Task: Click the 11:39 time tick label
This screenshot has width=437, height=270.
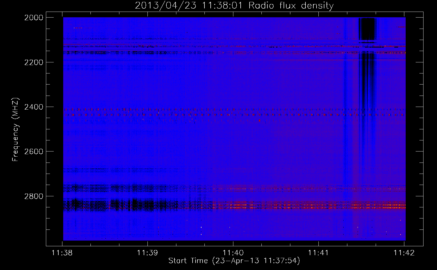Action: coord(147,253)
